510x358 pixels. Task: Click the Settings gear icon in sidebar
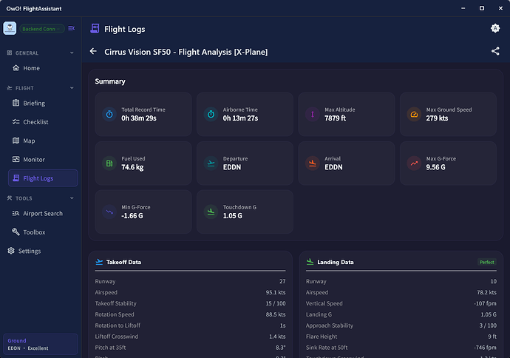point(11,251)
